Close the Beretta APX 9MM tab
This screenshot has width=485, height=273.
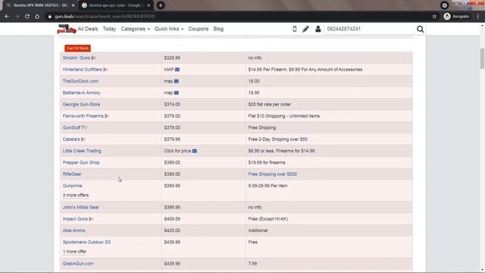pos(73,5)
